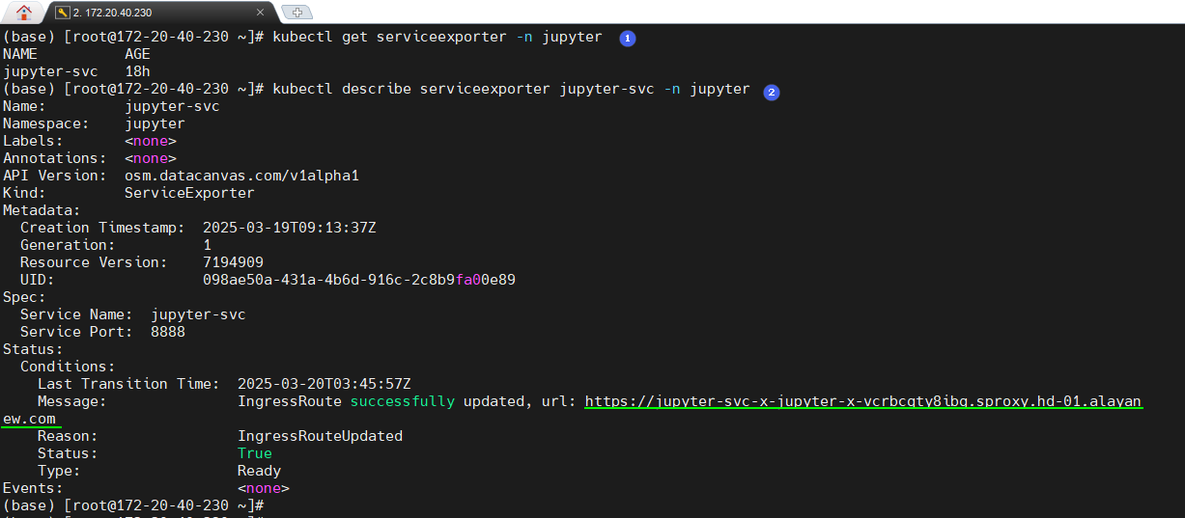This screenshot has height=518, width=1185.
Task: Open the Home tab icon
Action: (24, 13)
